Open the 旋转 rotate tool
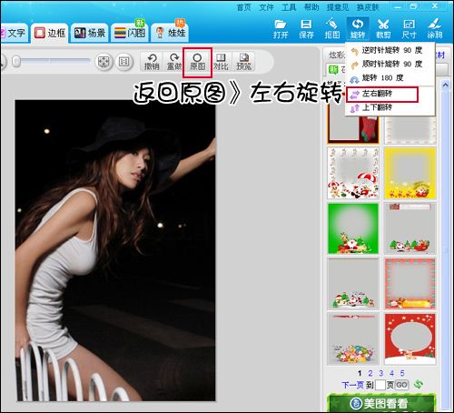Viewport: 454px width, 413px height. coord(358,29)
